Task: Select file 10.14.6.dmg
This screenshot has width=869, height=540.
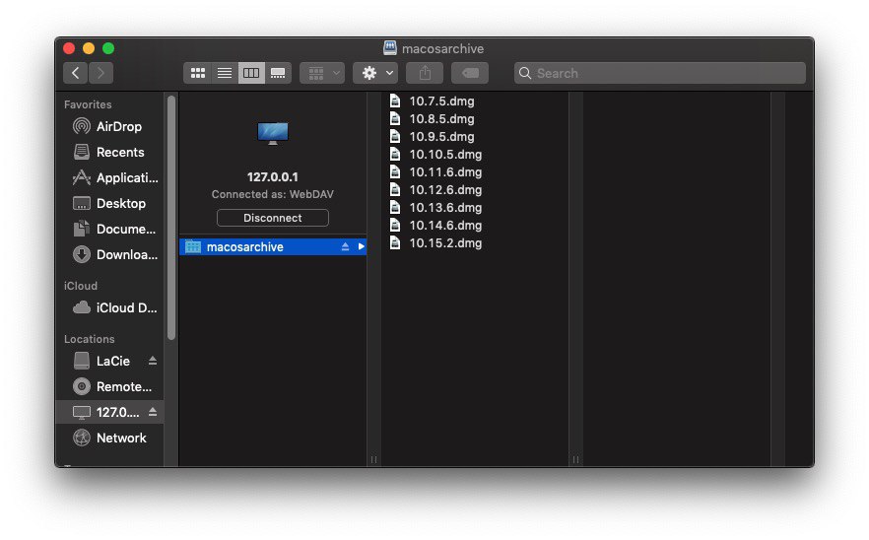Action: pos(475,225)
